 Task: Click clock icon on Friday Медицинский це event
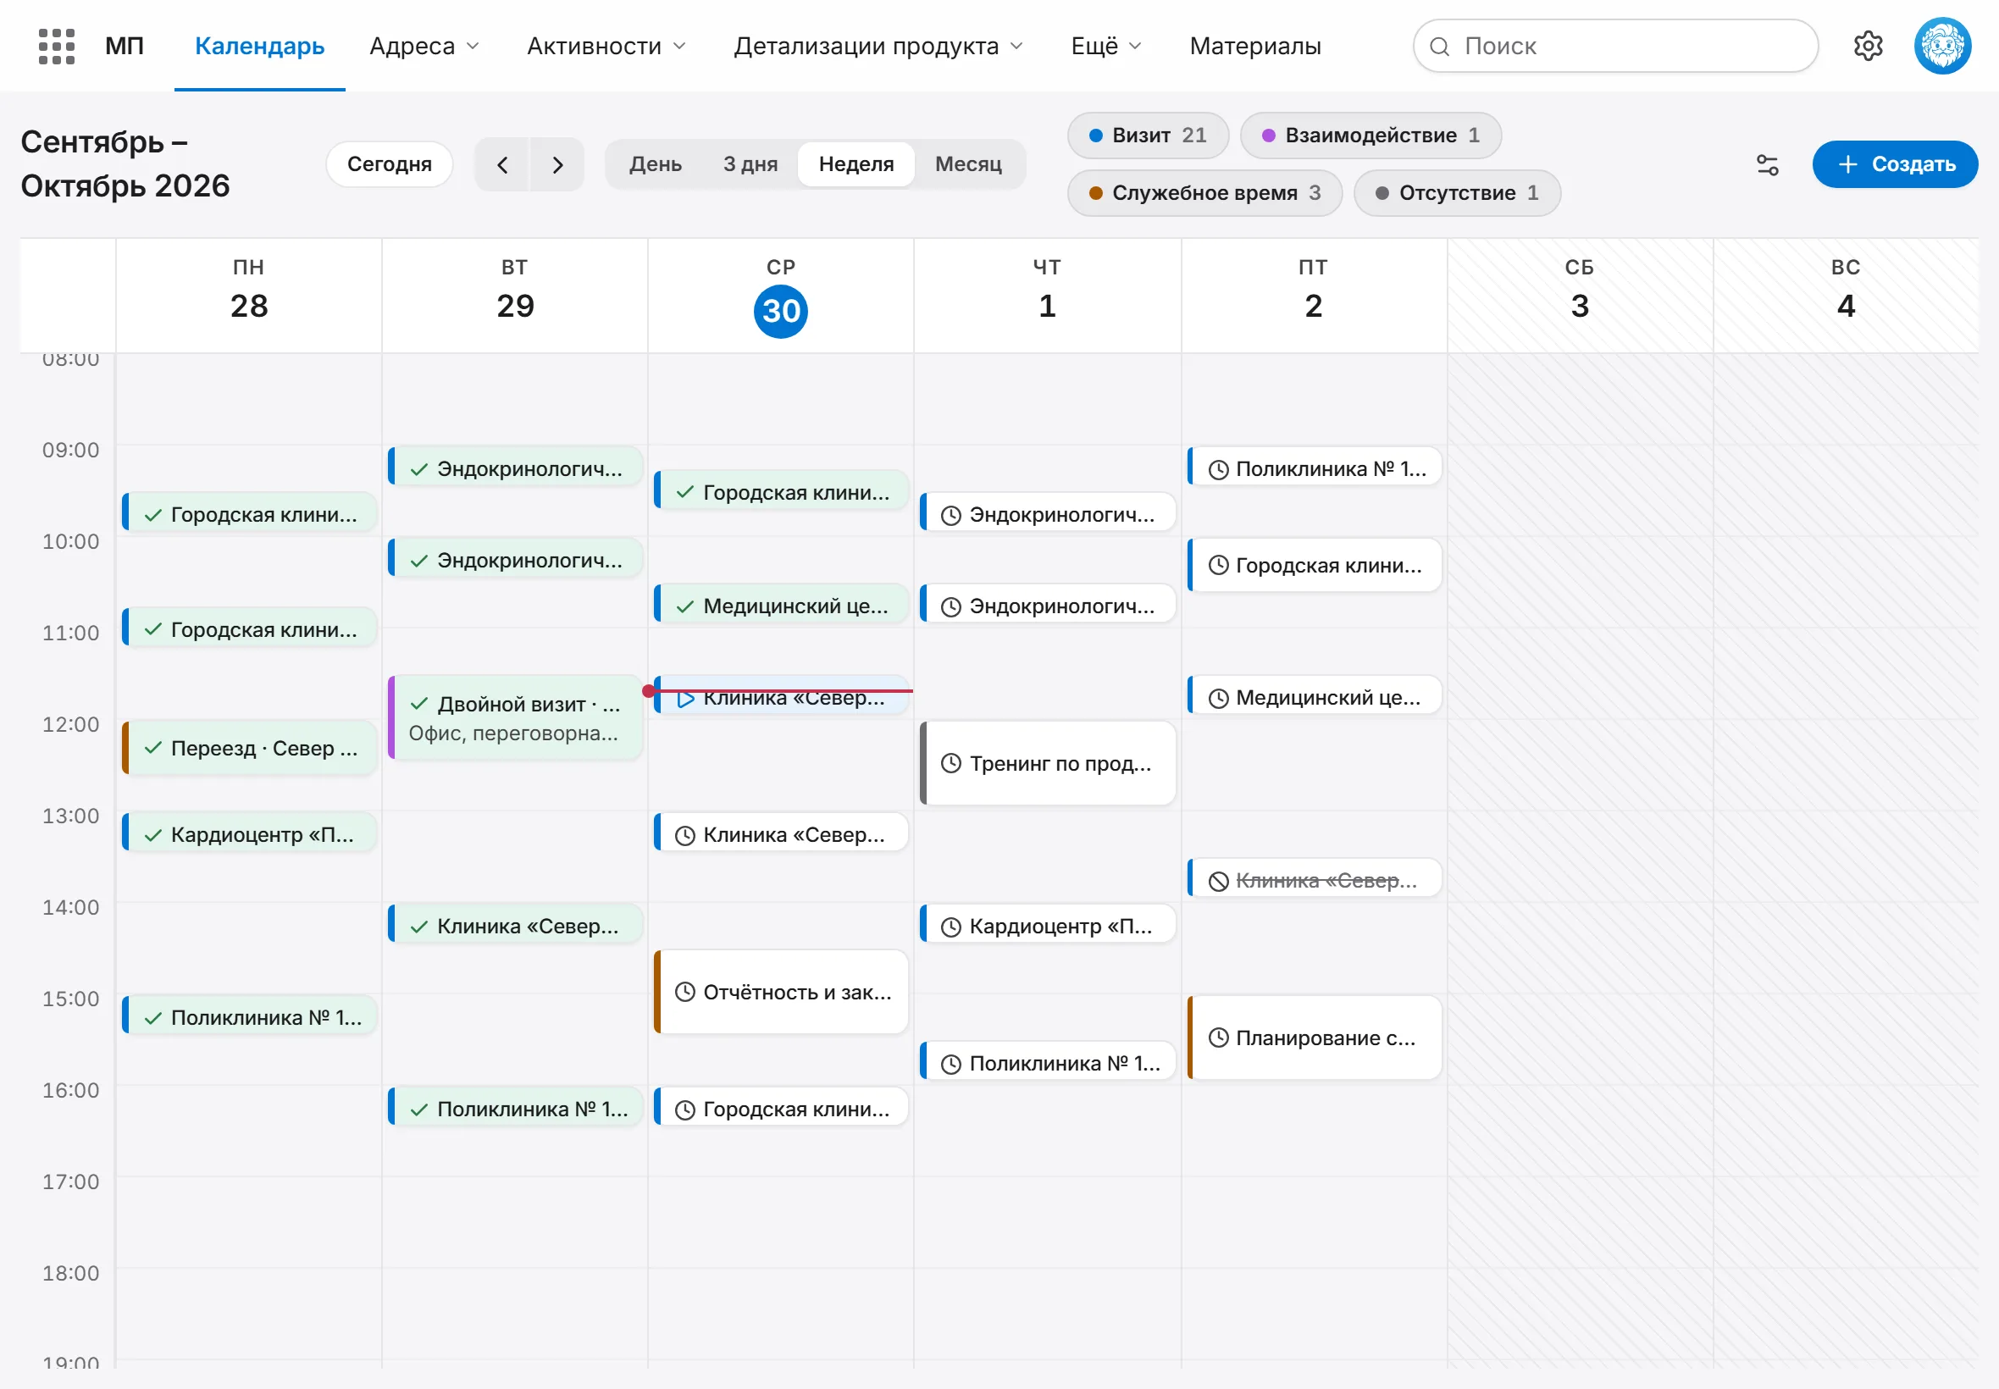tap(1218, 698)
